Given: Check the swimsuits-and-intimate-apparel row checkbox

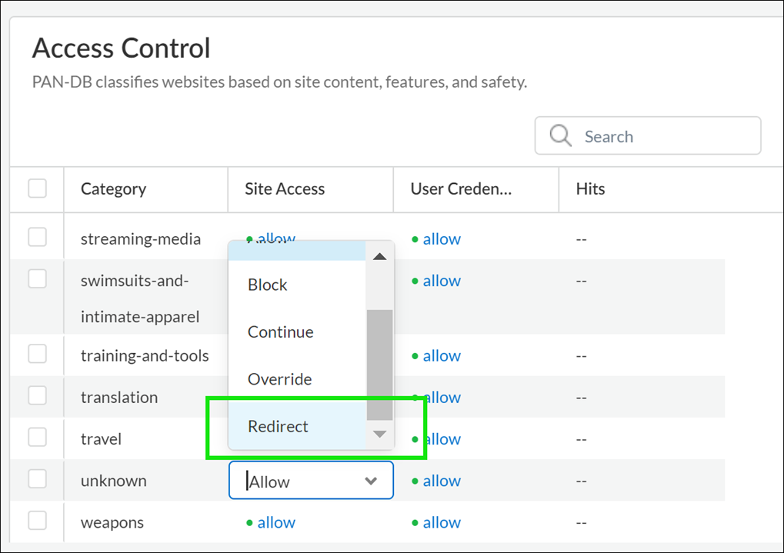Looking at the screenshot, I should click(38, 278).
